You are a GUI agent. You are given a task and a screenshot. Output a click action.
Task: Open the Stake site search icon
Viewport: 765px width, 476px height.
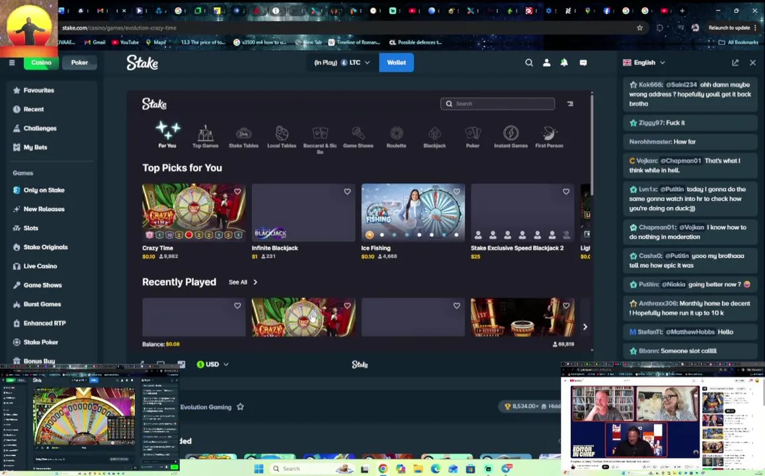(529, 62)
